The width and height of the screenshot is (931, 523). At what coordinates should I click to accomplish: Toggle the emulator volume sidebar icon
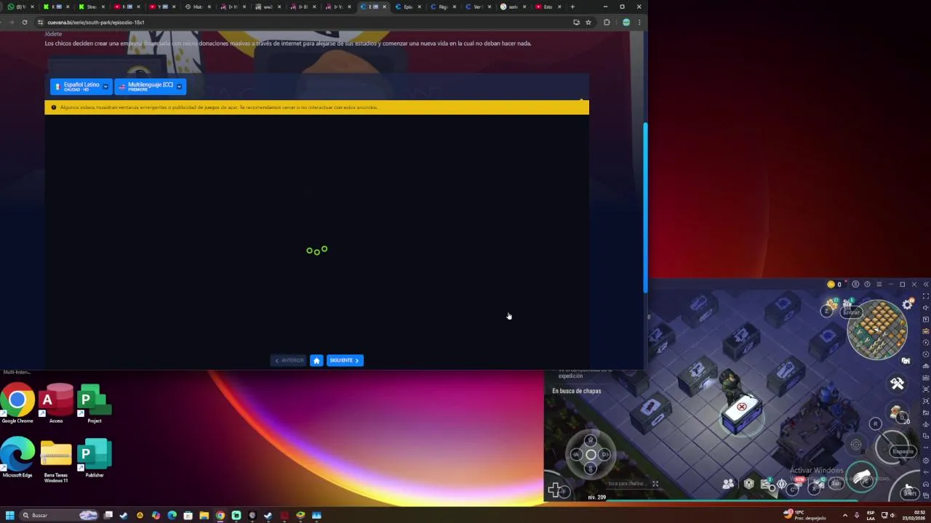[925, 308]
